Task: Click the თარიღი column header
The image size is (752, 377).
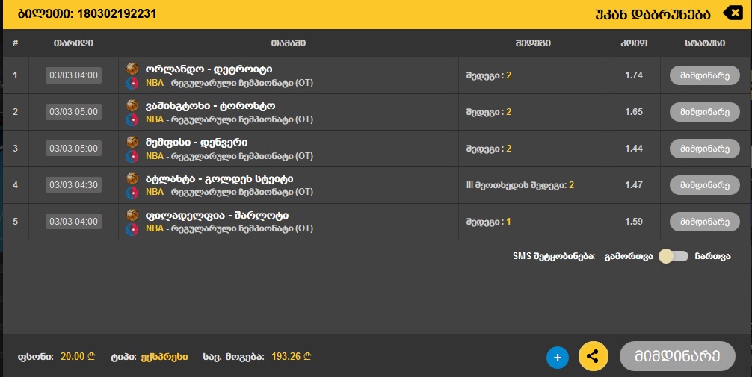Action: 73,43
